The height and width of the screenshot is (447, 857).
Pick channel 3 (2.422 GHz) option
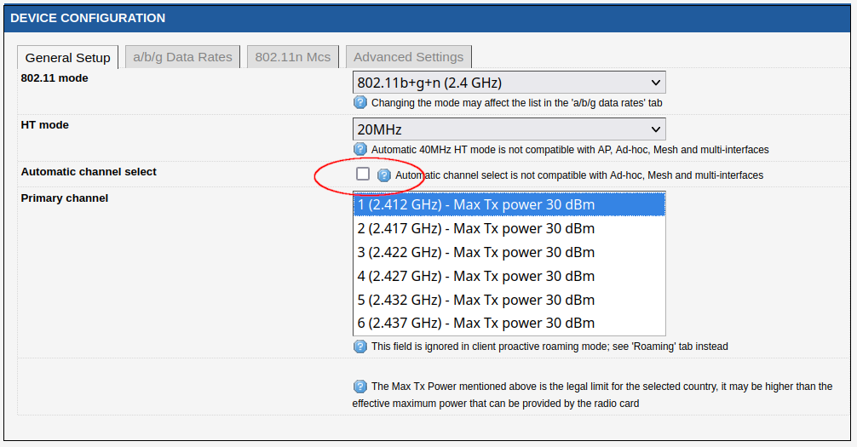509,252
